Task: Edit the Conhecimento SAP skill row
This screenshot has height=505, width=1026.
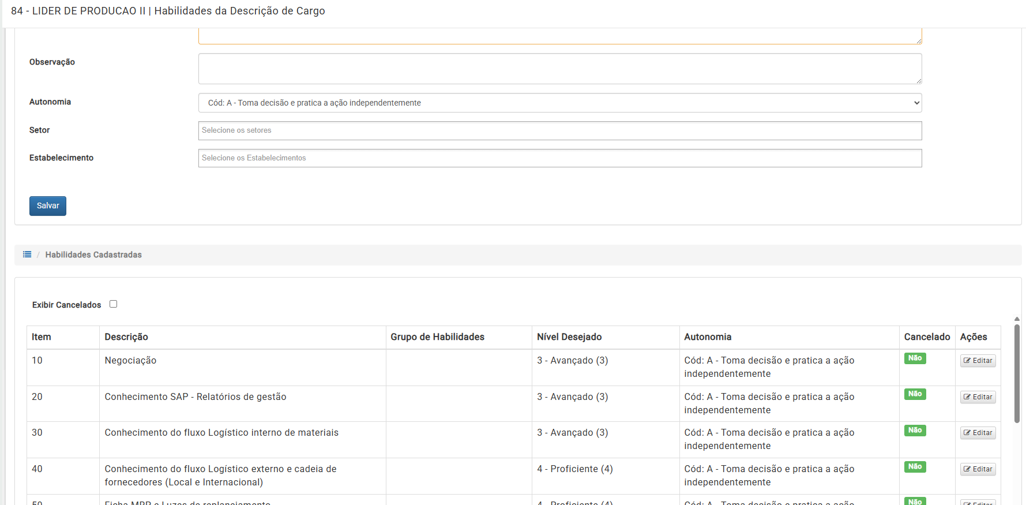Action: click(x=978, y=397)
